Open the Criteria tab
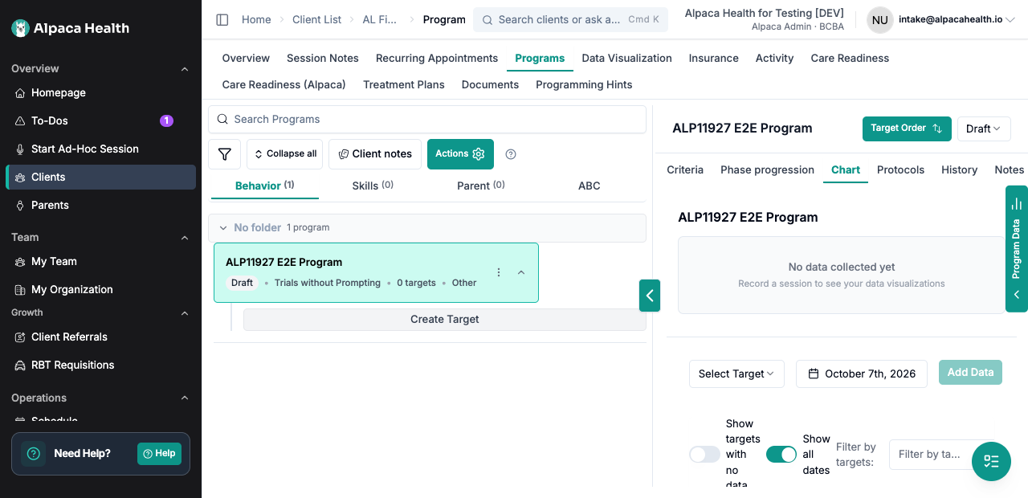The width and height of the screenshot is (1028, 498). pos(685,169)
